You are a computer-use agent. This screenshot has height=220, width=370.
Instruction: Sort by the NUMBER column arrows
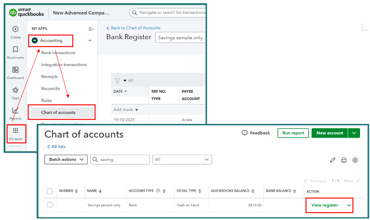[76, 191]
